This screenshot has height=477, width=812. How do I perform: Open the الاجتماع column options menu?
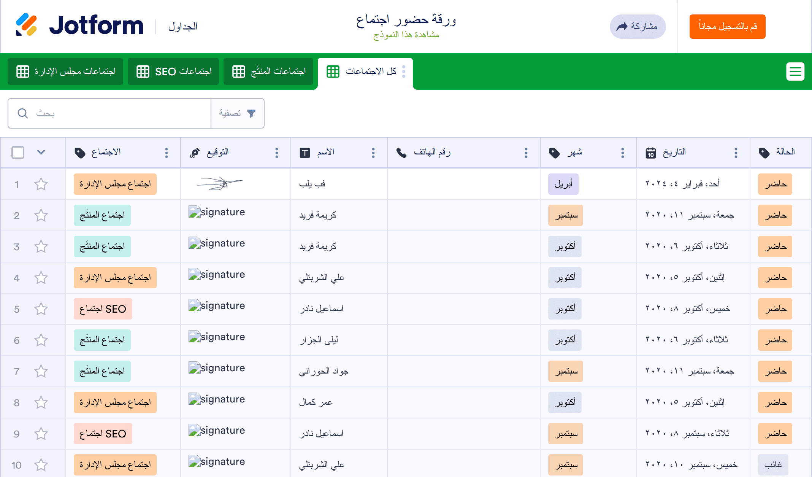[x=167, y=153]
